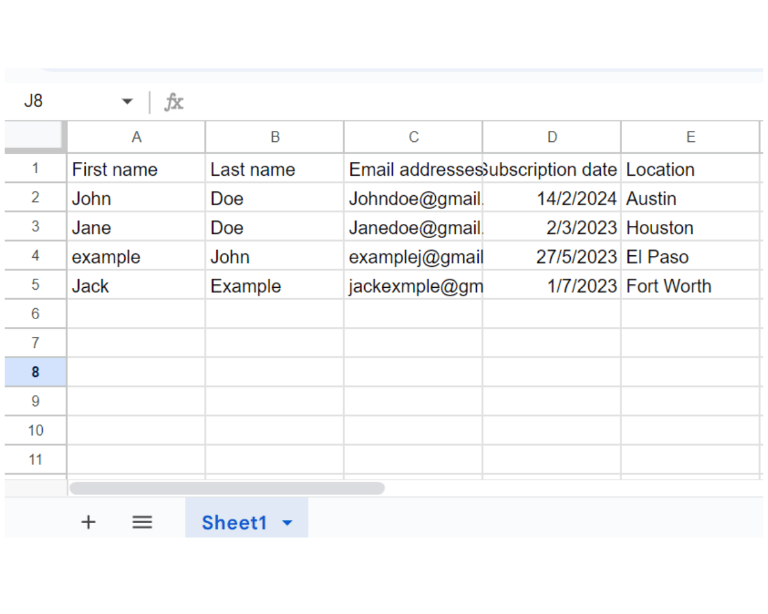Select the Sheet1 tab

(246, 518)
